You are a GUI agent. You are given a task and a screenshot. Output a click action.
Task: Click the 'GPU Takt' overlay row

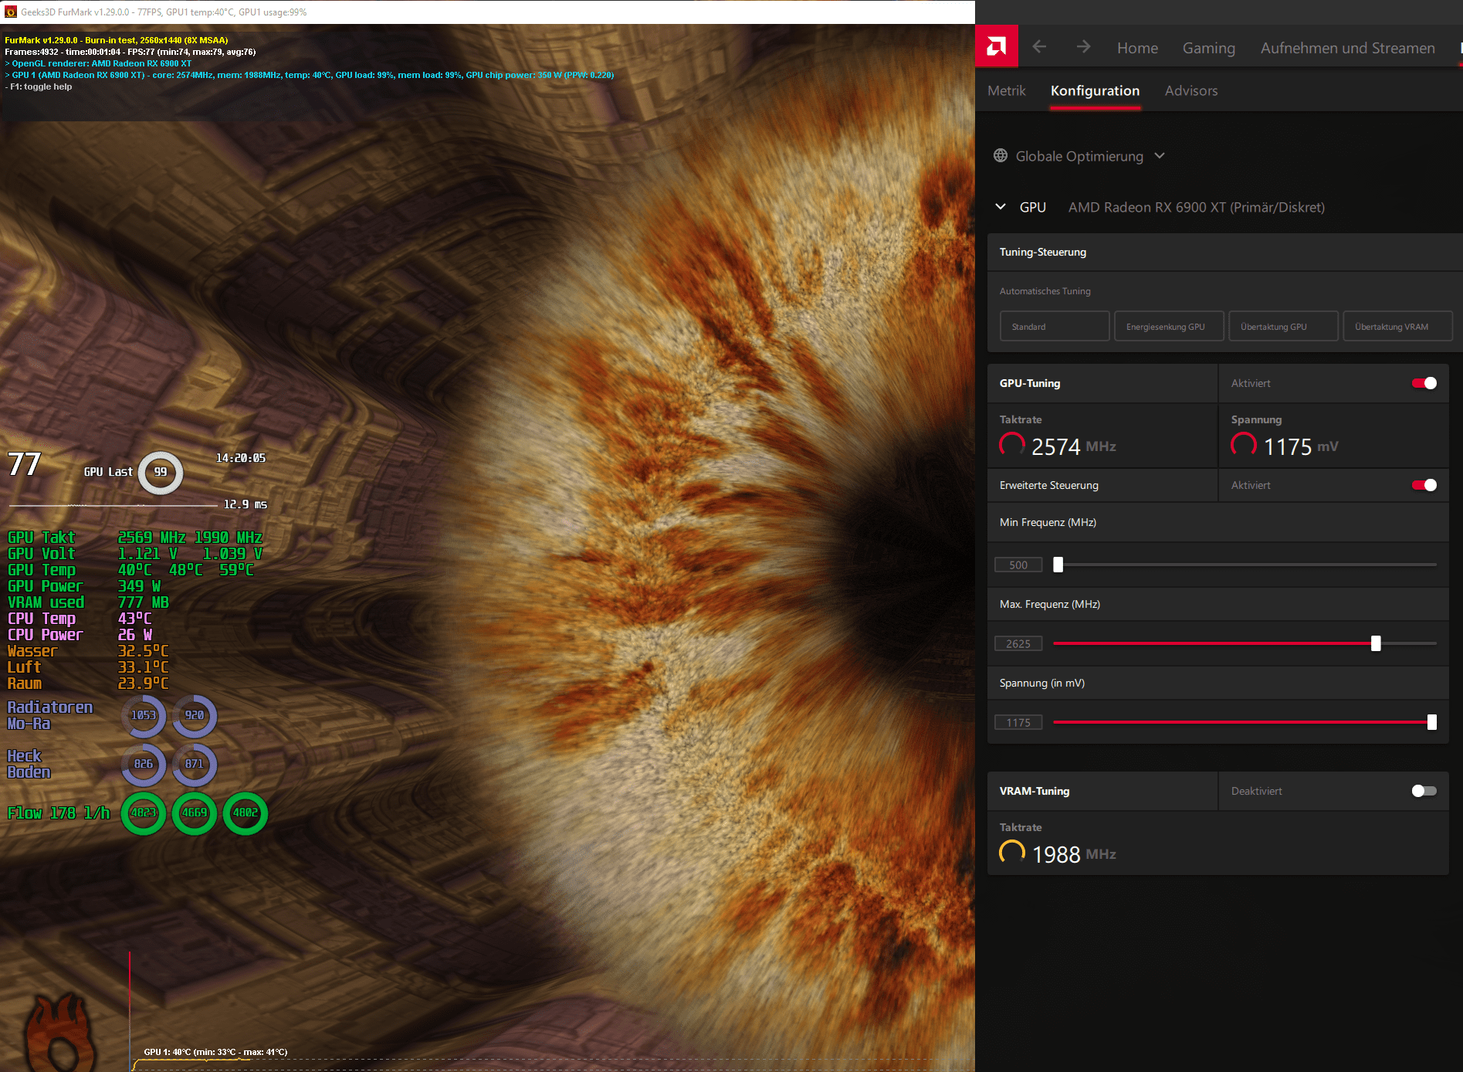(135, 537)
